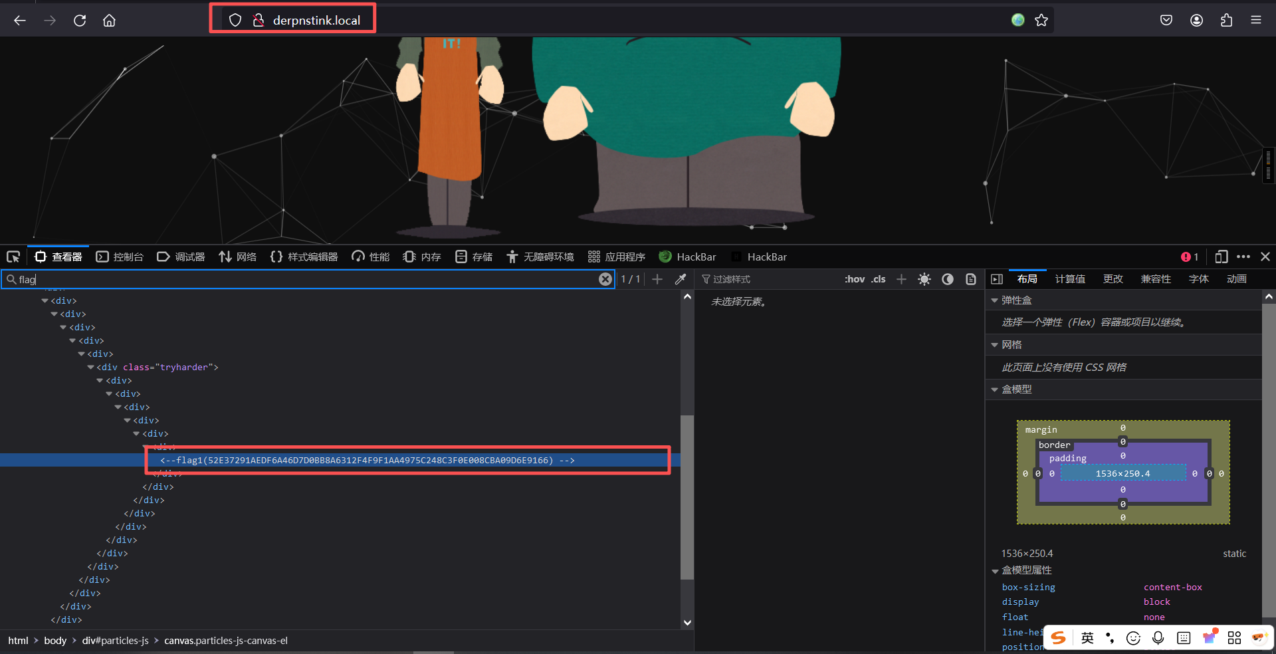Clear the HTML search box
This screenshot has width=1276, height=654.
(x=605, y=279)
